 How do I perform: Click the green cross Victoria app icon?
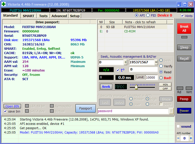point(4,4)
